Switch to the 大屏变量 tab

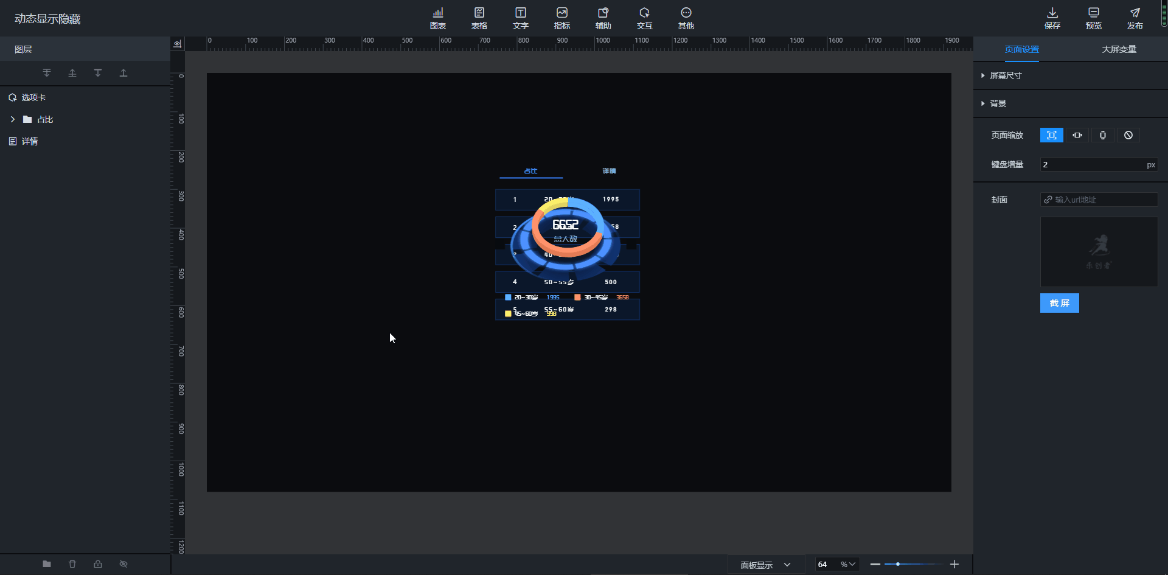[1119, 49]
